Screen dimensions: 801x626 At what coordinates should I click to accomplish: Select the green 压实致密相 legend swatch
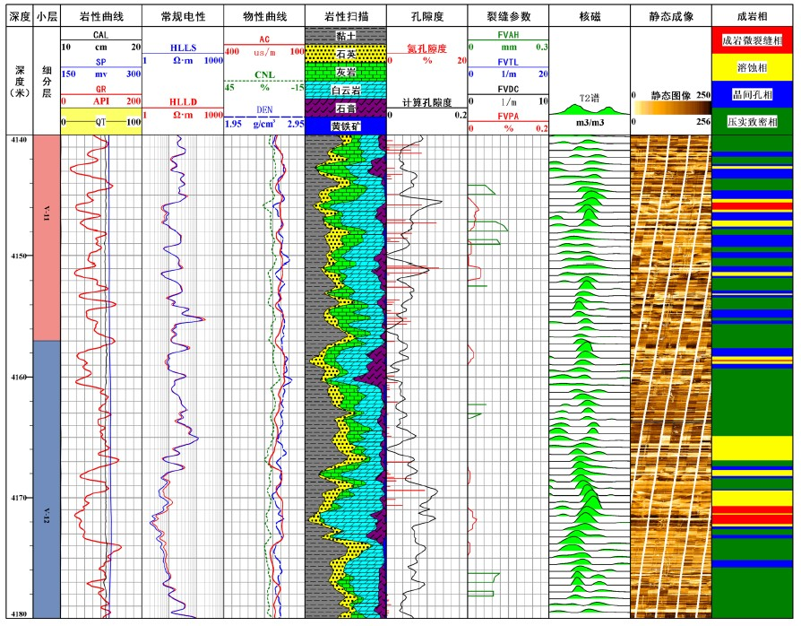click(751, 121)
